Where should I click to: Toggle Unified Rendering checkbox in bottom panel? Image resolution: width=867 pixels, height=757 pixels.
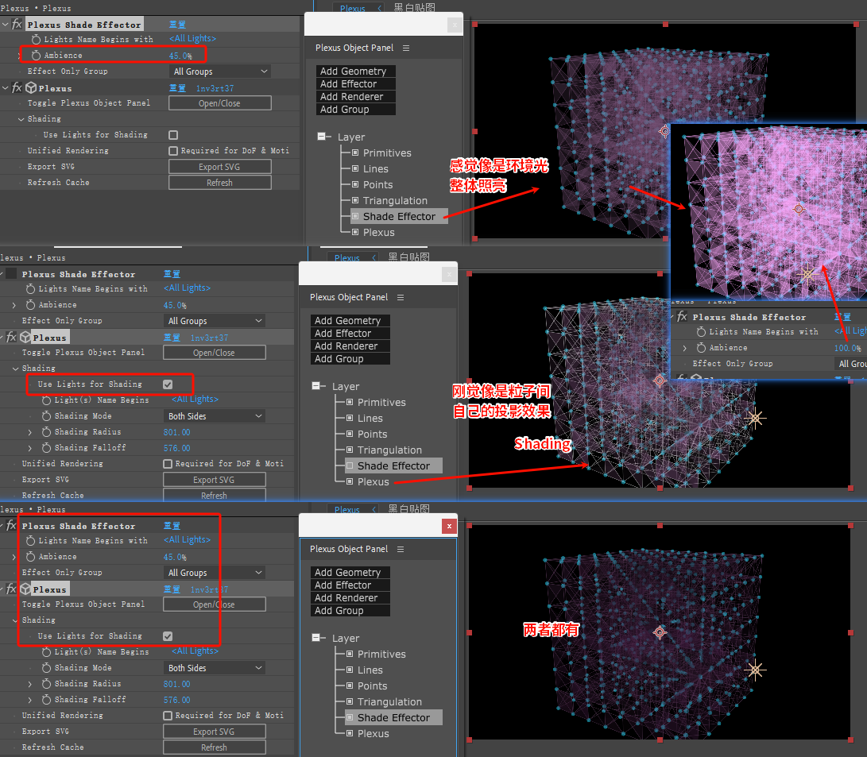pyautogui.click(x=168, y=716)
